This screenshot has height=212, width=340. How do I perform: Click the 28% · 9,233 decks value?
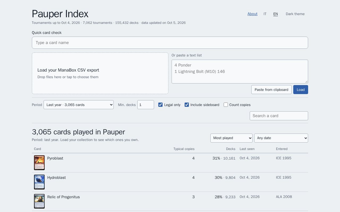click(x=225, y=197)
